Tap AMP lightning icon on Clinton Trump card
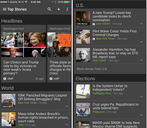The image size is (147, 128). click(5, 79)
